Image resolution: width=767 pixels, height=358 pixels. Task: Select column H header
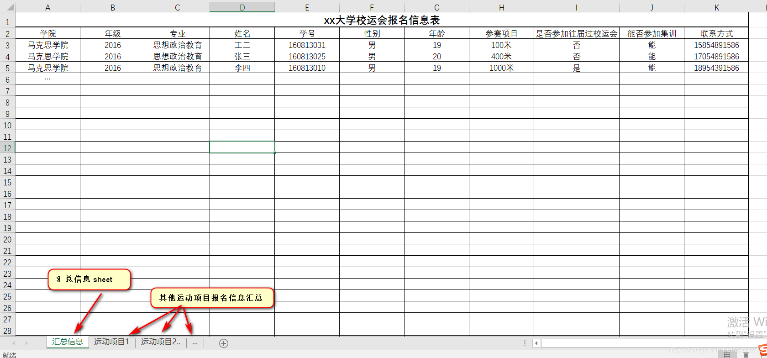tap(502, 7)
